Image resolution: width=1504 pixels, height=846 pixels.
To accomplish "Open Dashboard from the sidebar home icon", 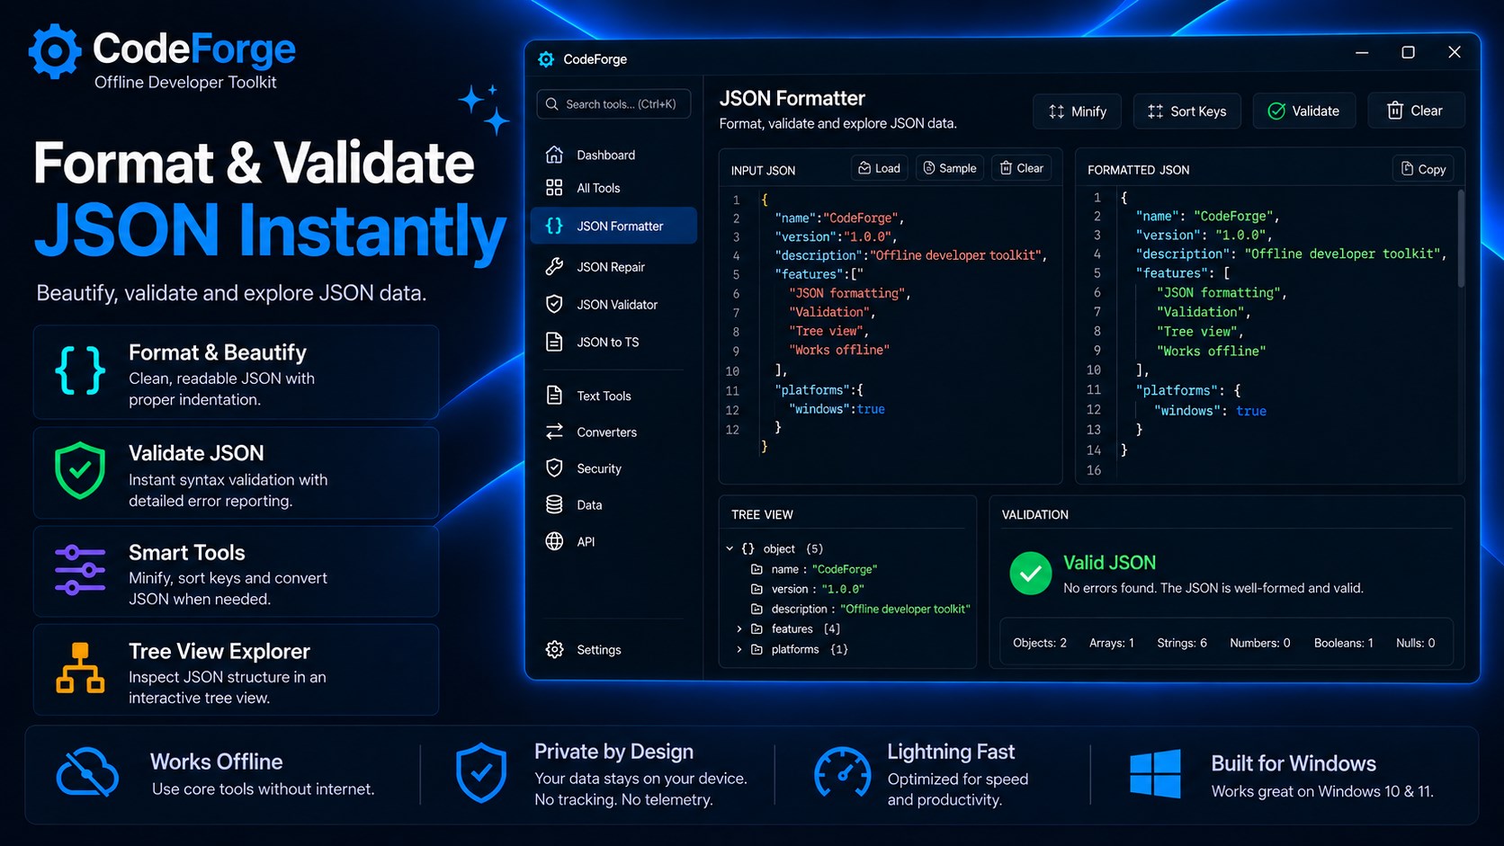I will [554, 155].
